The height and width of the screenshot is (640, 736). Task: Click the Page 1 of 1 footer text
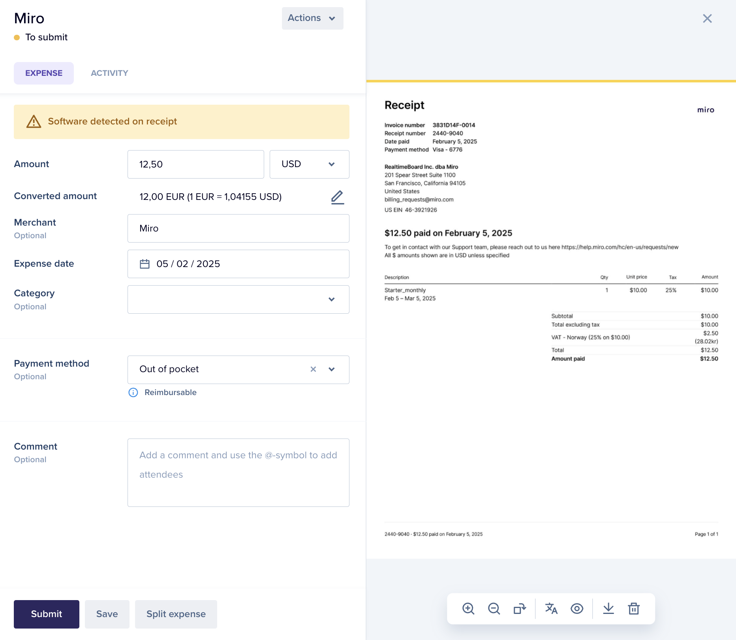(706, 534)
